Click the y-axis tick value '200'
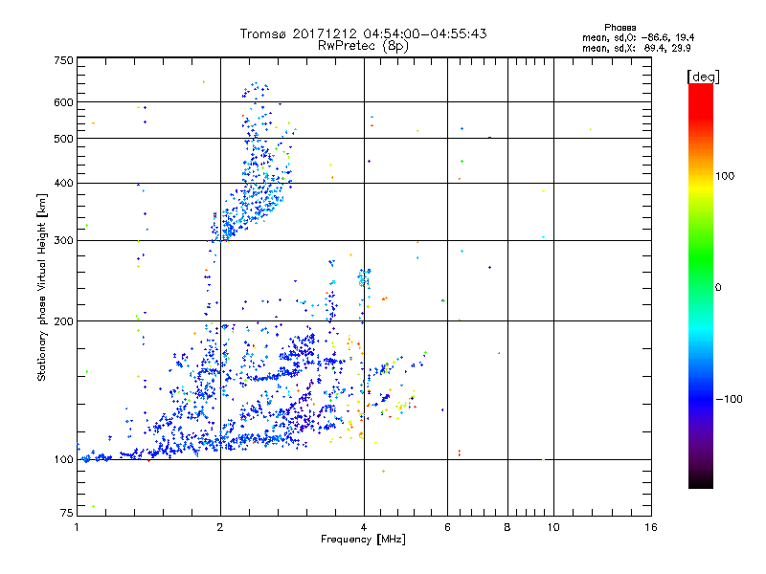Image resolution: width=766 pixels, height=574 pixels. click(63, 321)
